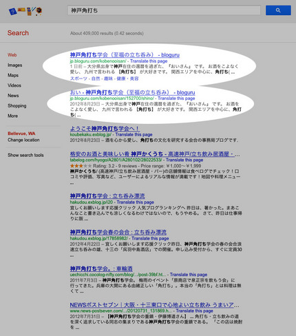Translate the hakudou.exblog.jp/i20 result
This screenshot has height=336, width=296.
[136, 202]
